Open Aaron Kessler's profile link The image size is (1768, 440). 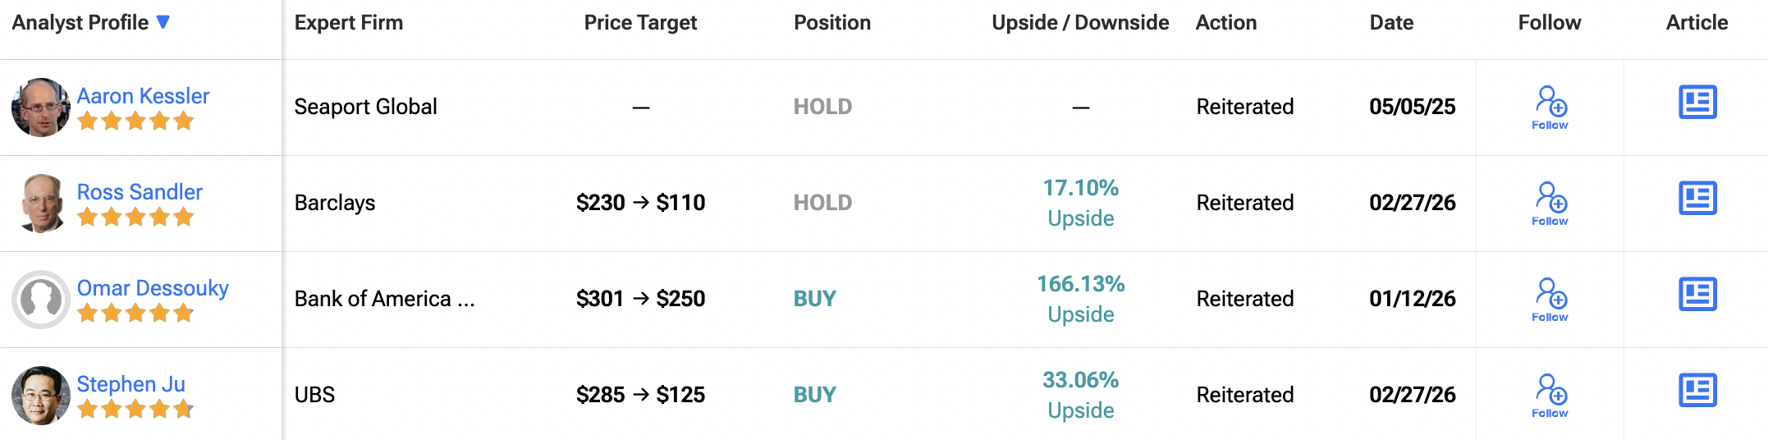(x=143, y=96)
